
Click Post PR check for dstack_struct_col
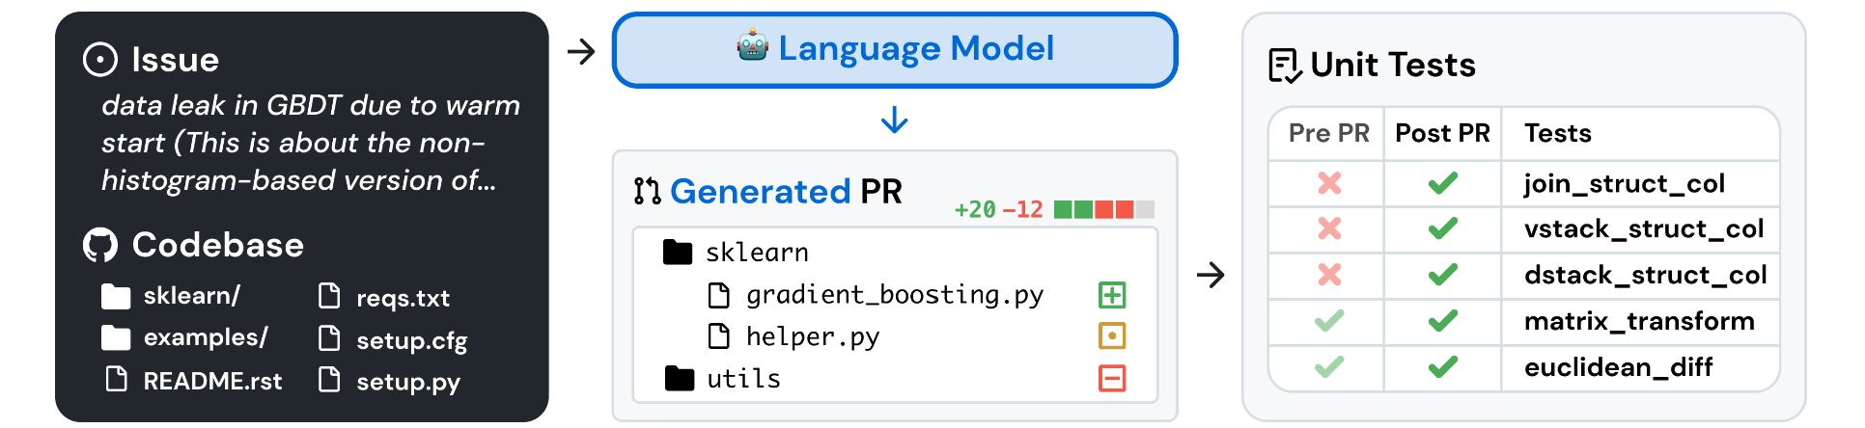[x=1443, y=275]
